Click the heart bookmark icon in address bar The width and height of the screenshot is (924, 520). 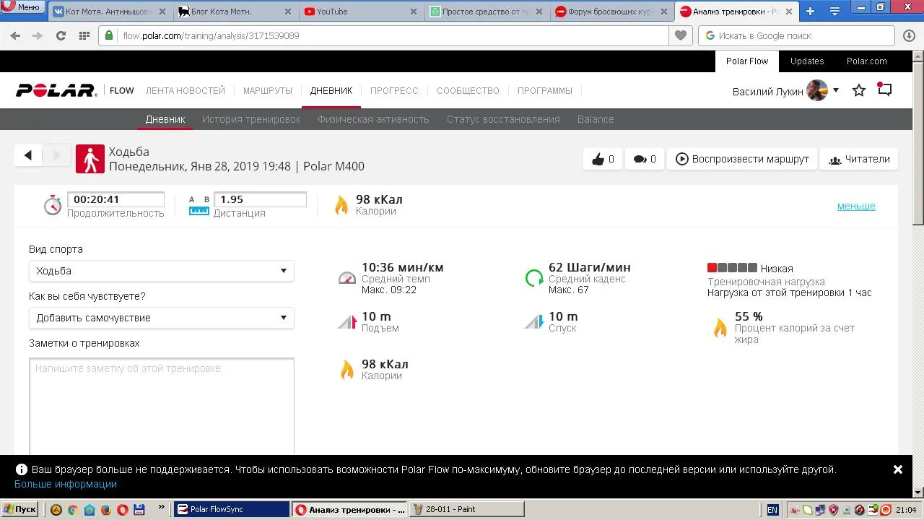(680, 35)
